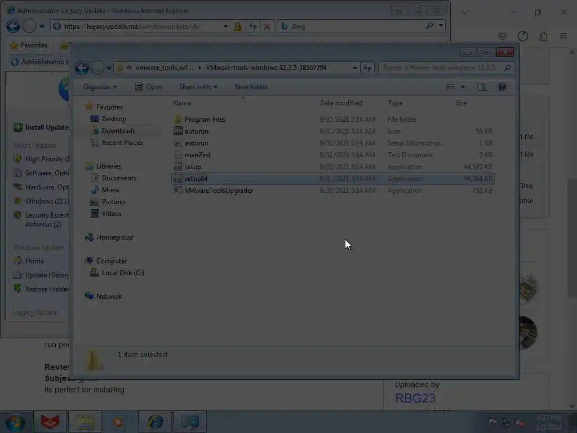
Task: Open Windows Explorer taskbar icon
Action: point(86,422)
